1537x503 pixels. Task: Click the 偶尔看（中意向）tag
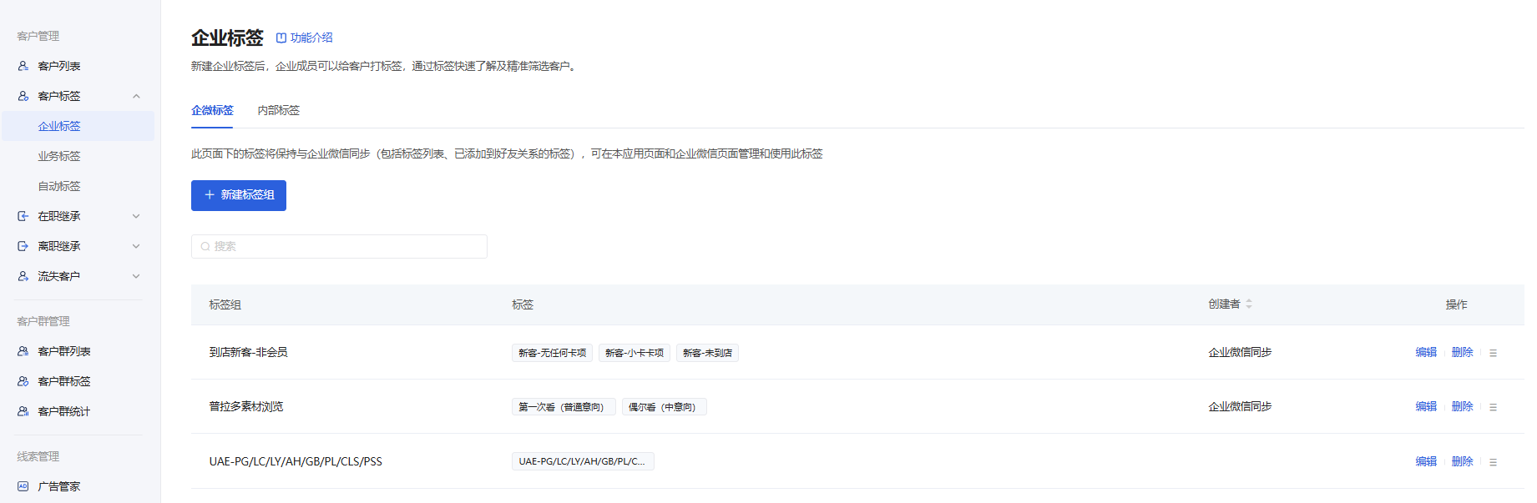point(665,407)
